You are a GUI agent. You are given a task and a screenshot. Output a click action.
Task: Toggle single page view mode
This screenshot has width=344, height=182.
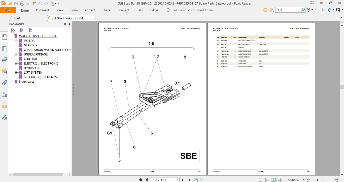(260, 180)
